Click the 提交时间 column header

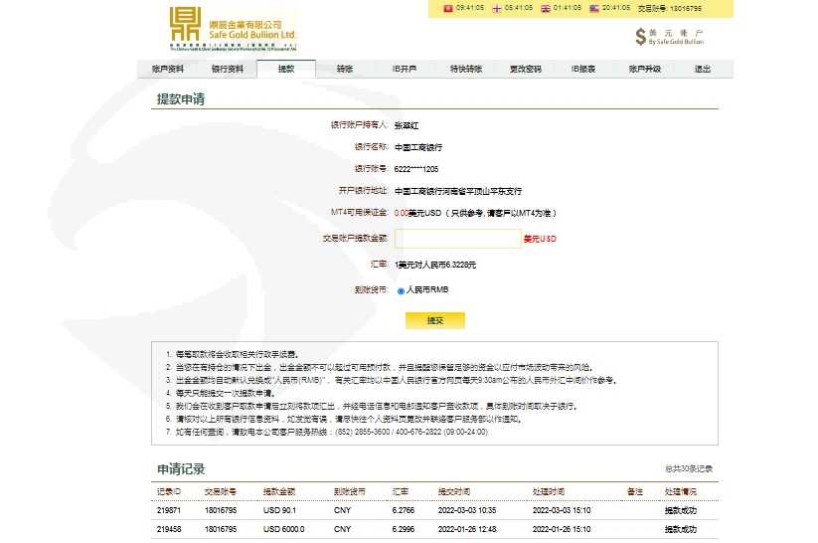(x=454, y=492)
